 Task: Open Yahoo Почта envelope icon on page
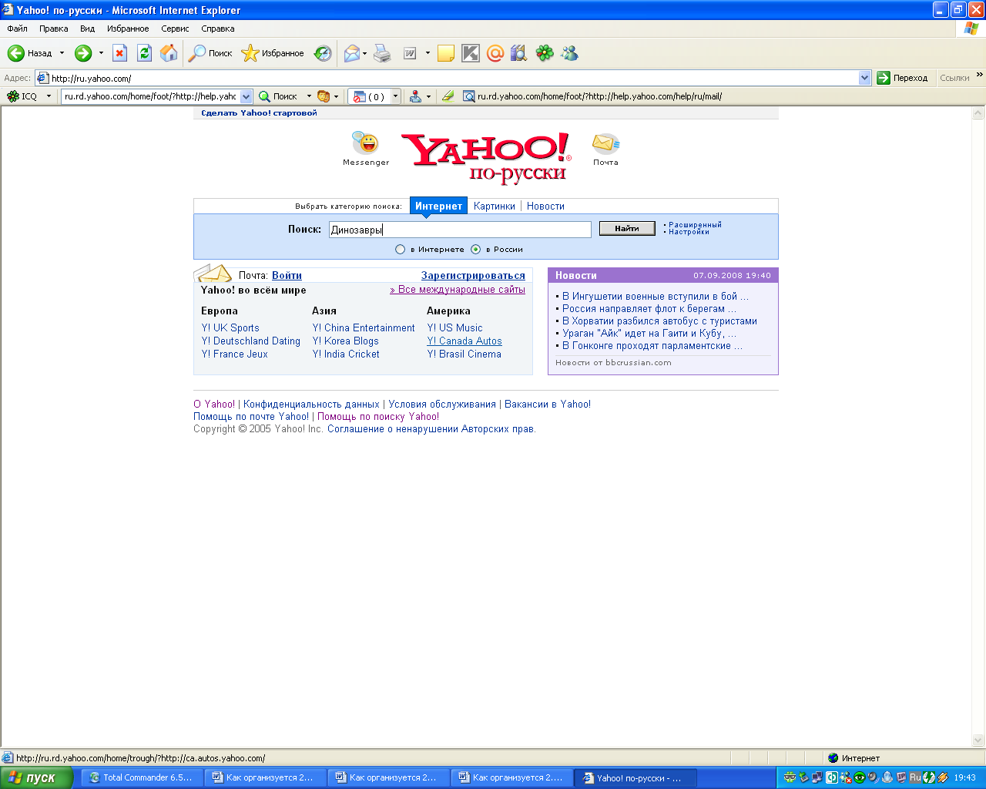605,143
